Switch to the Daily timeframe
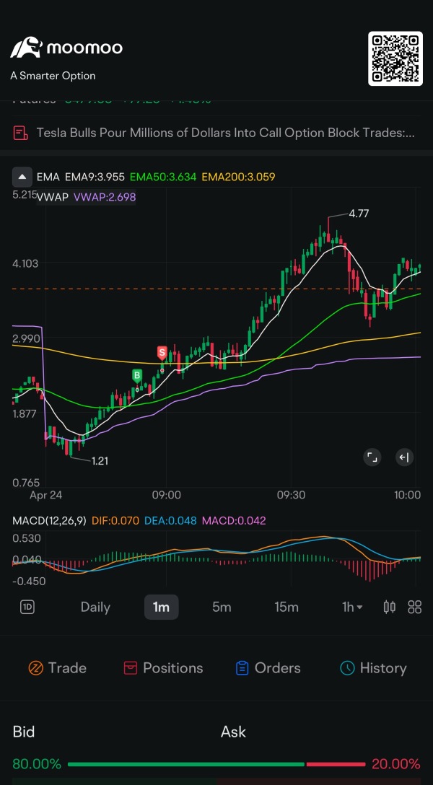The image size is (433, 785). [x=95, y=608]
